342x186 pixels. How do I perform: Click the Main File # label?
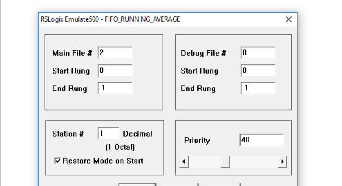(x=72, y=53)
